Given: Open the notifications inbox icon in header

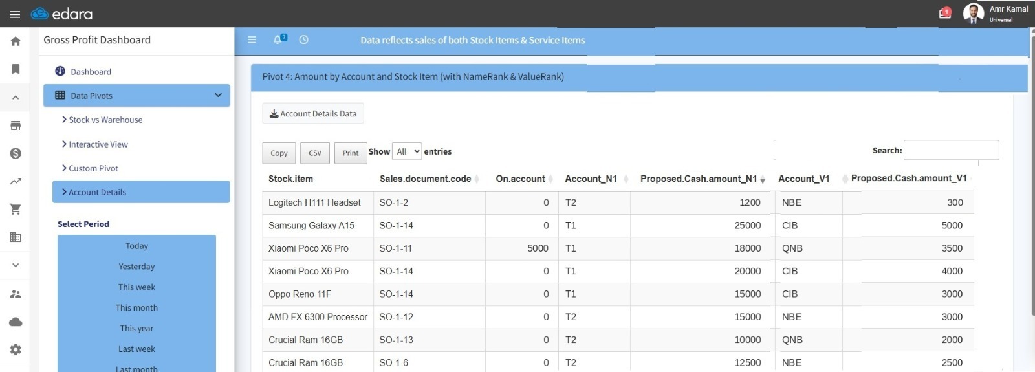Looking at the screenshot, I should pyautogui.click(x=945, y=13).
